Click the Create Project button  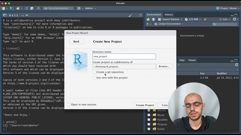click(145, 105)
